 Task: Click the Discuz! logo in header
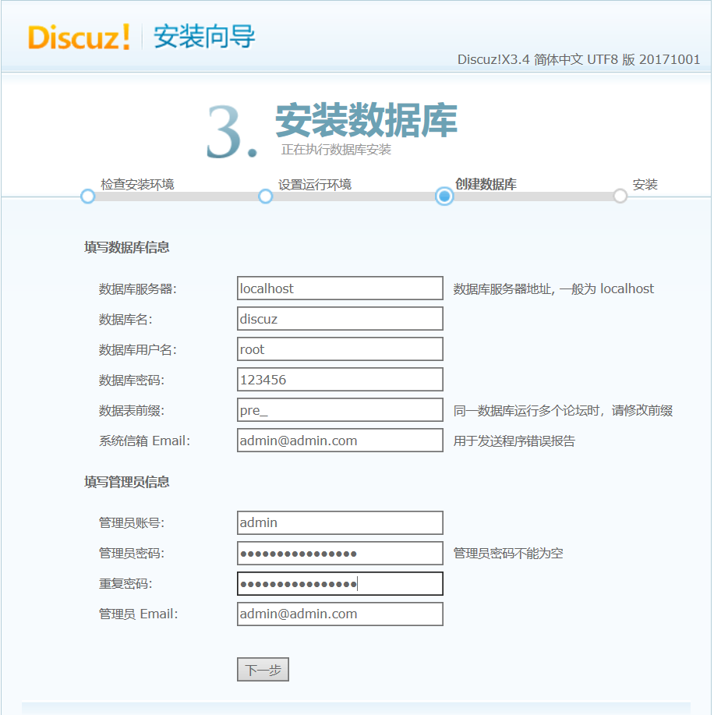point(80,37)
